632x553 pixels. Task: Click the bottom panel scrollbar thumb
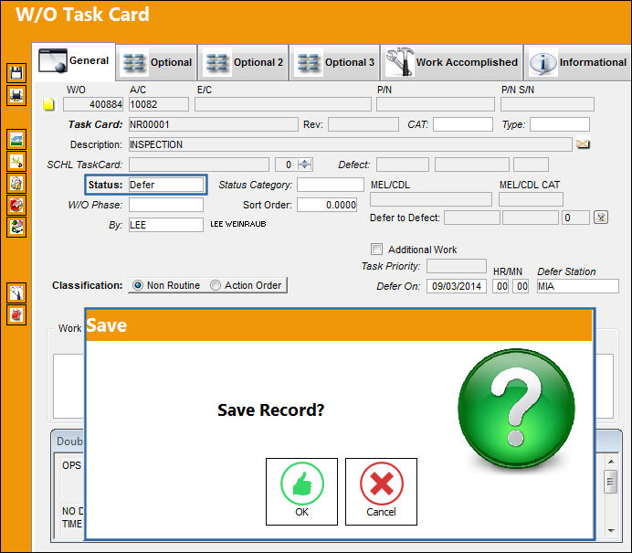pos(611,482)
